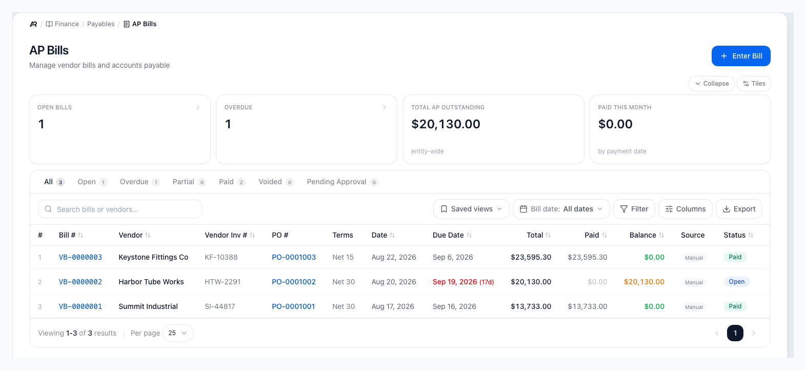Open purchase order PO-0001001 link
This screenshot has height=370, width=806.
[293, 306]
